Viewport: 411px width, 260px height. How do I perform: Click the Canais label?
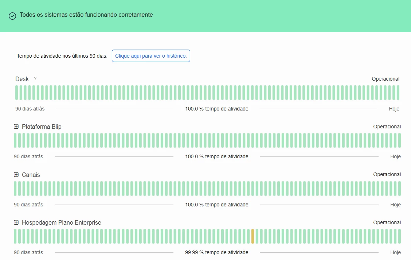(31, 175)
